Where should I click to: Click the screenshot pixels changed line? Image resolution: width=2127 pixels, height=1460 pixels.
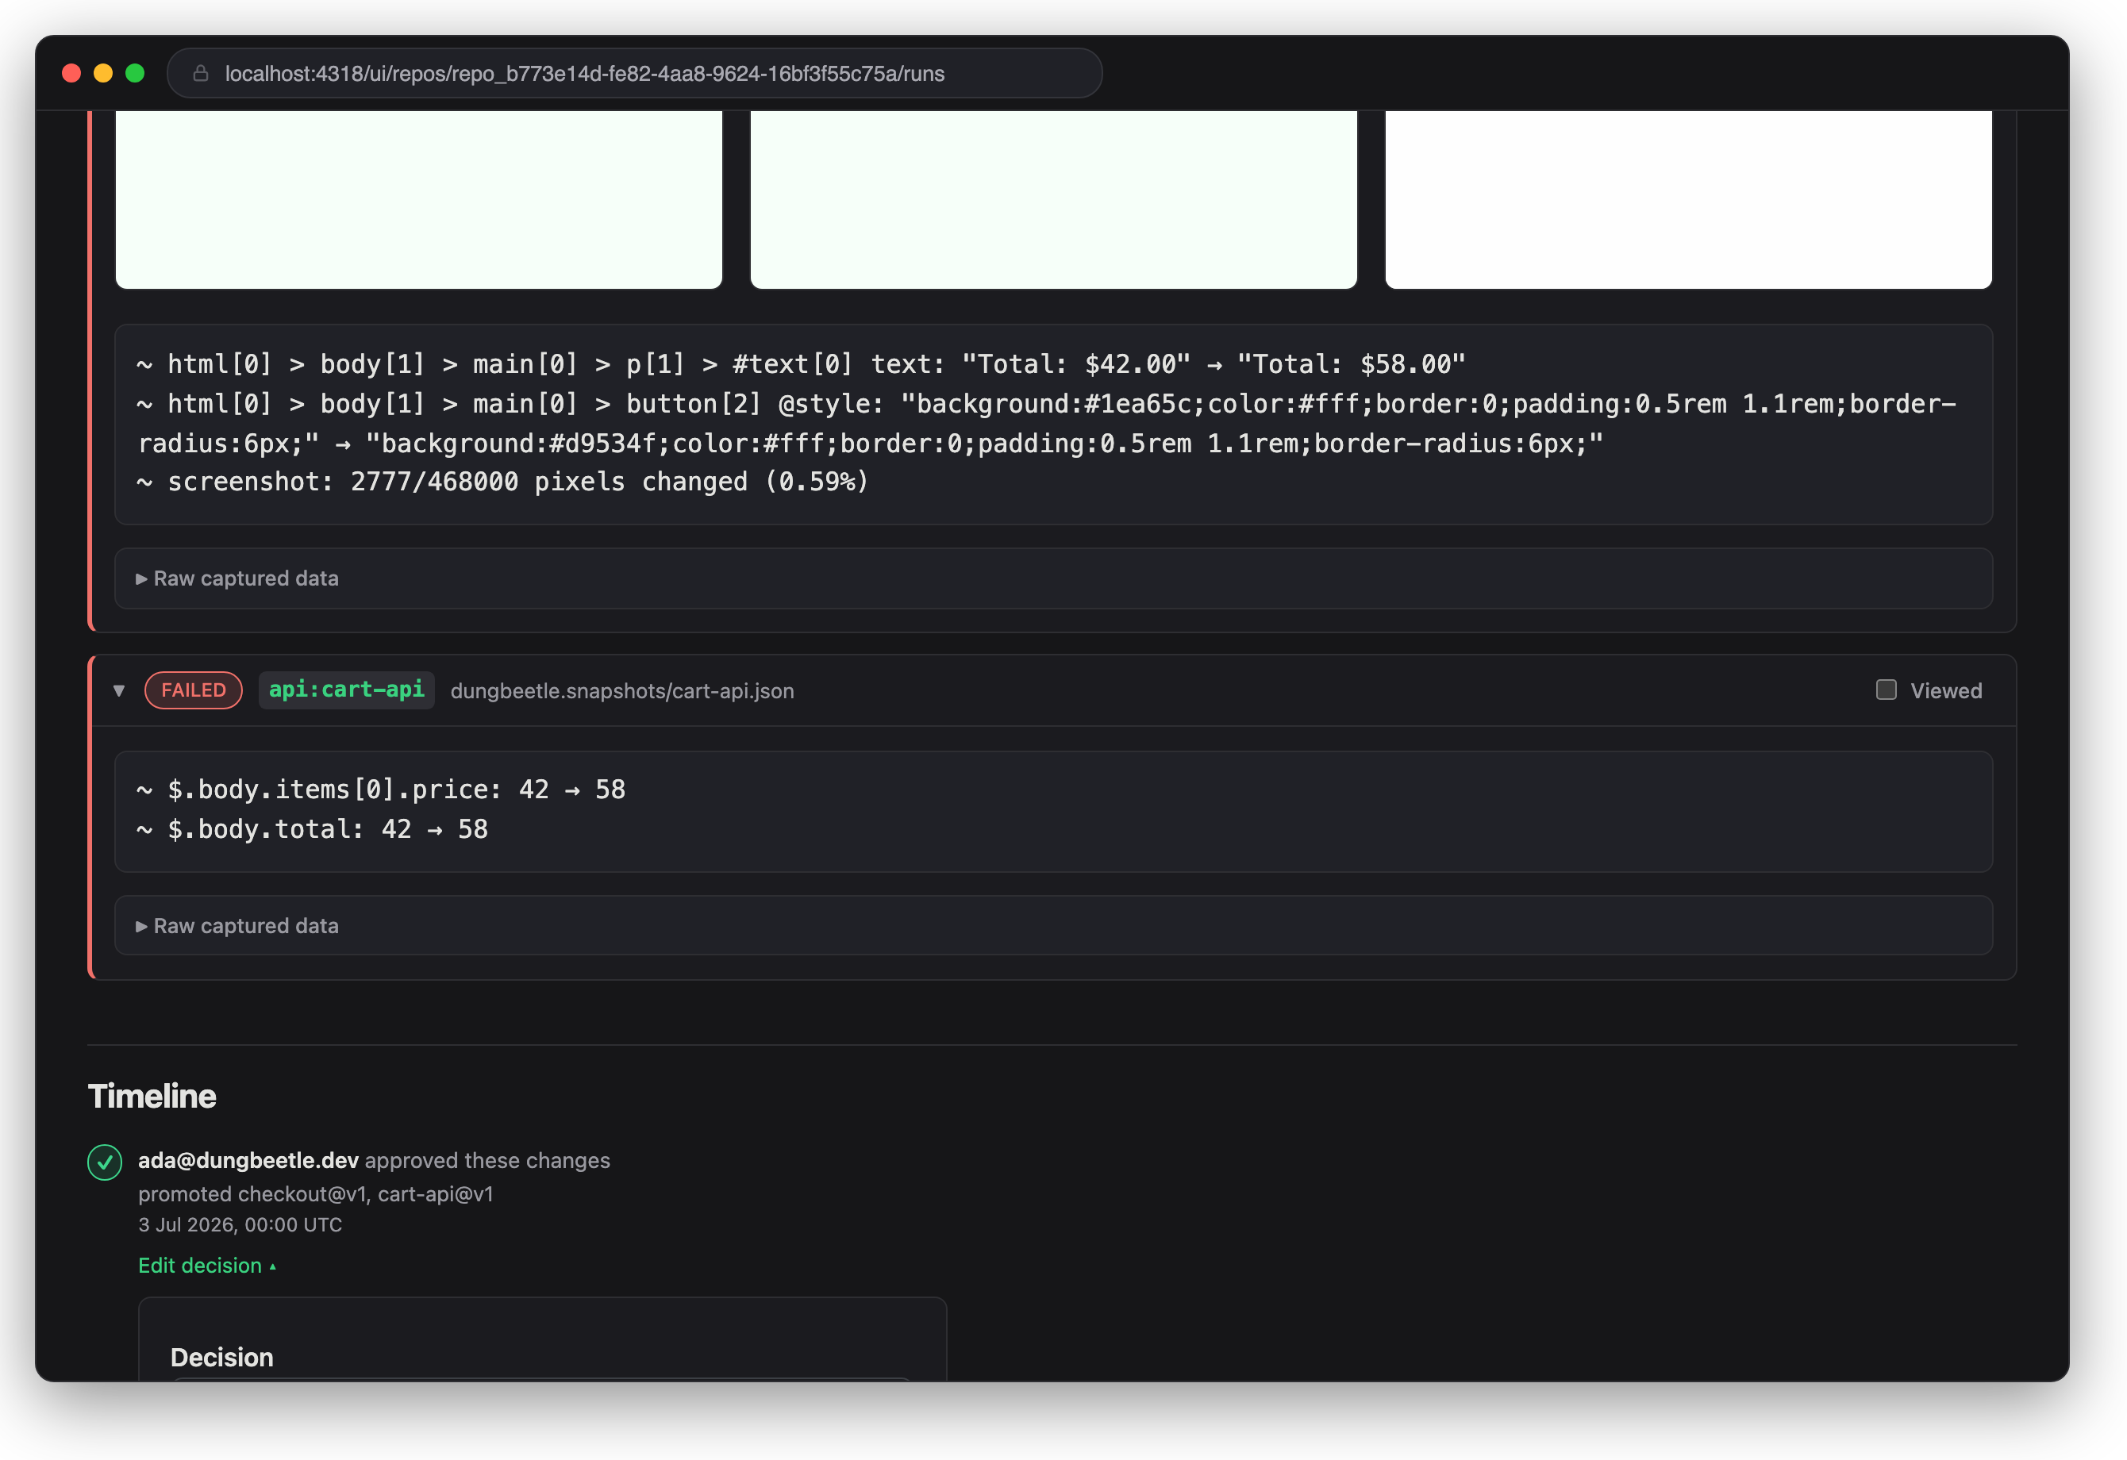(x=502, y=481)
